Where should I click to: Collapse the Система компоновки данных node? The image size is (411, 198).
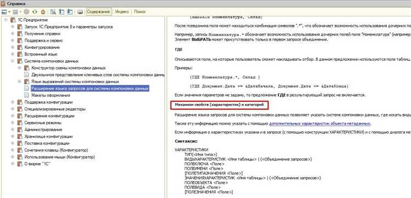coord(12,61)
